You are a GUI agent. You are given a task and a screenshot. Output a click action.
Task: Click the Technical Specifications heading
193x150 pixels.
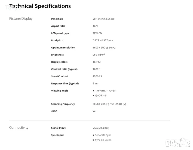coord(40,6)
